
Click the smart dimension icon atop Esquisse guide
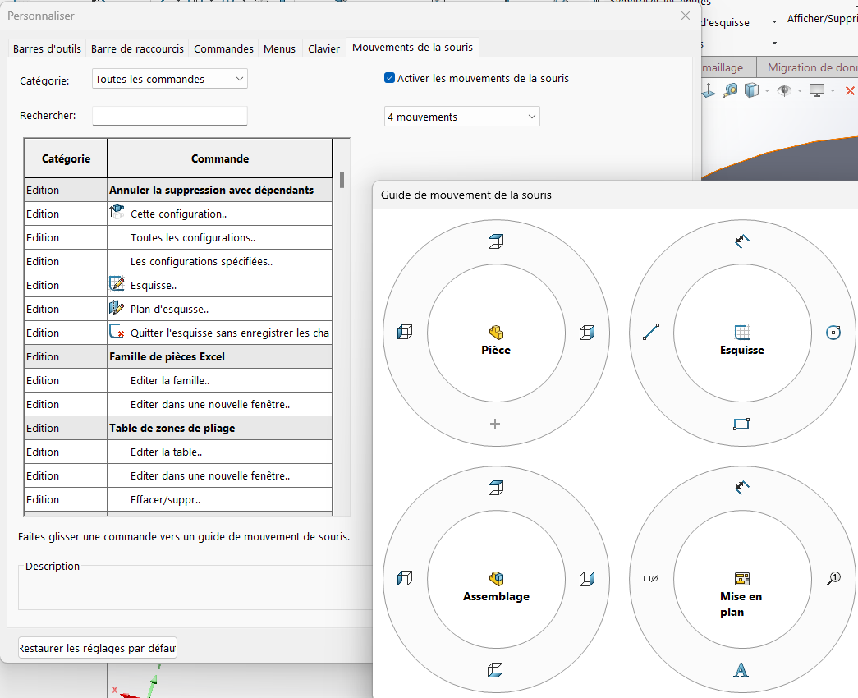741,241
